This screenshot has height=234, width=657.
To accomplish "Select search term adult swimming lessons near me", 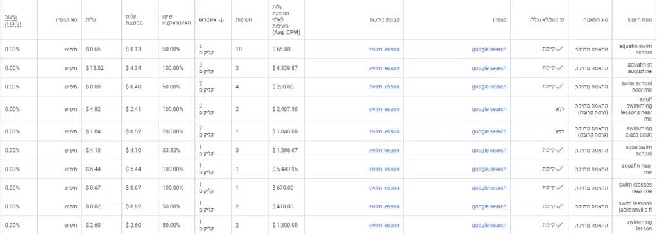I will pos(635,109).
